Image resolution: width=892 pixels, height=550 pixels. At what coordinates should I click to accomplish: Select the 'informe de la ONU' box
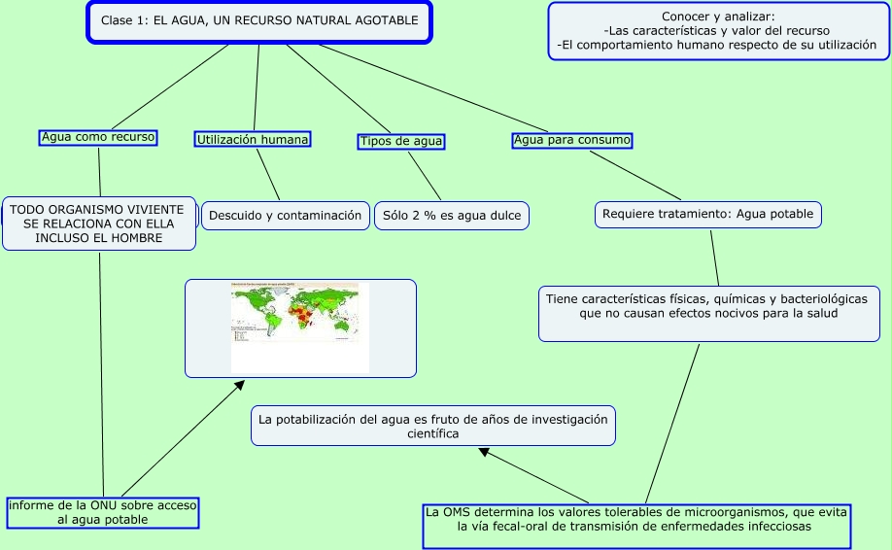(x=102, y=512)
